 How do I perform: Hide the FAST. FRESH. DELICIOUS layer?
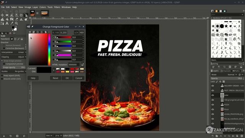(213, 90)
